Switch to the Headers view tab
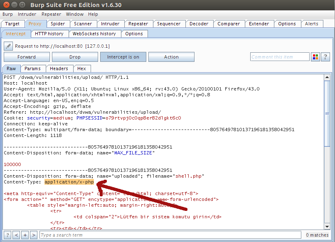The image size is (335, 242). tap(59, 68)
